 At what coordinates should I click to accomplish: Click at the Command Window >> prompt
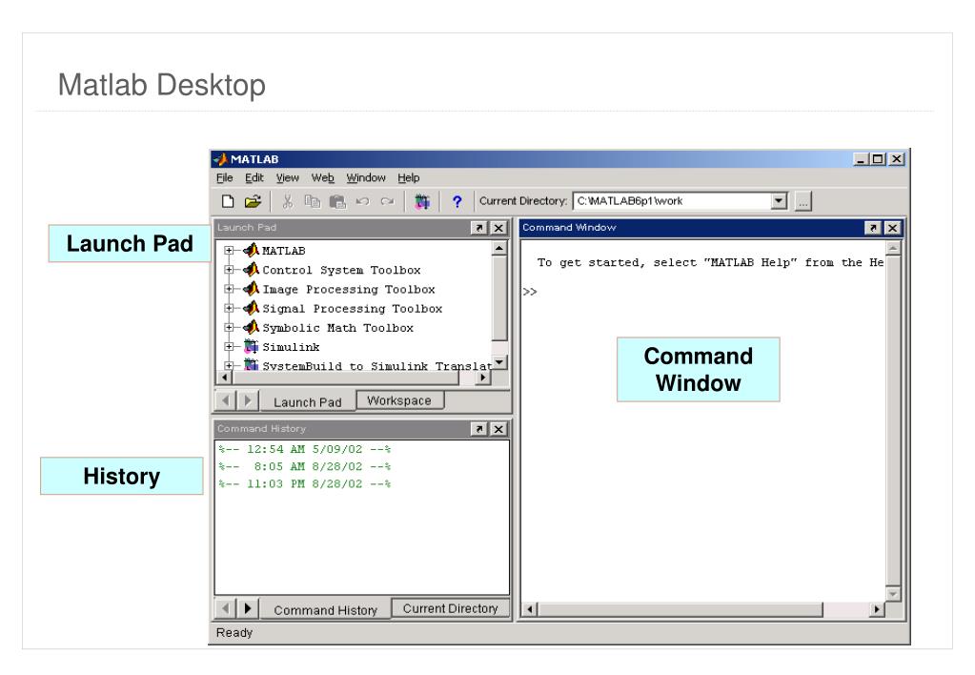(x=530, y=292)
